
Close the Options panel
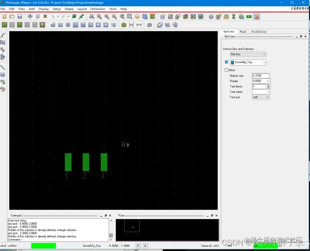305,36
